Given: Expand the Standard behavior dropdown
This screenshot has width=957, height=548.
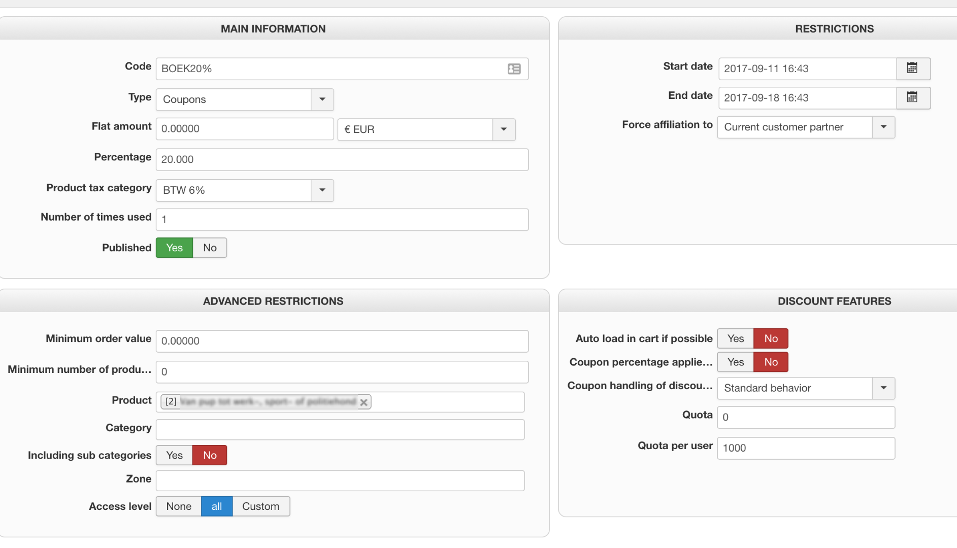Looking at the screenshot, I should click(883, 388).
